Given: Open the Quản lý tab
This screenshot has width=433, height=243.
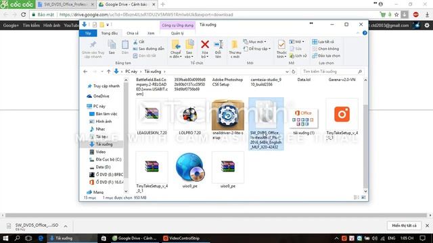Looking at the screenshot, I should point(177,33).
